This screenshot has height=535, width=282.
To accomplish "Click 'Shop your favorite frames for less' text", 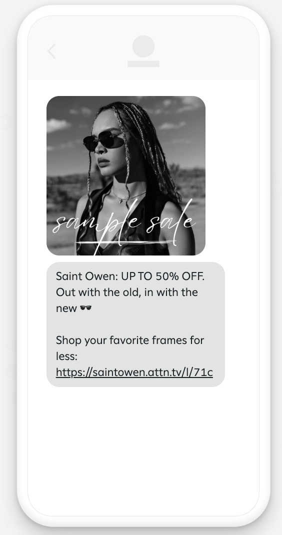I will pyautogui.click(x=129, y=348).
